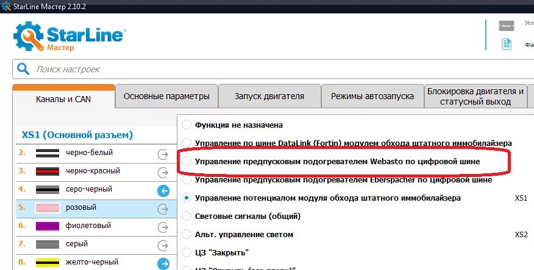Open 'Блокировка двигателя и статусный выход' tab
This screenshot has height=270, width=534.
(x=475, y=96)
